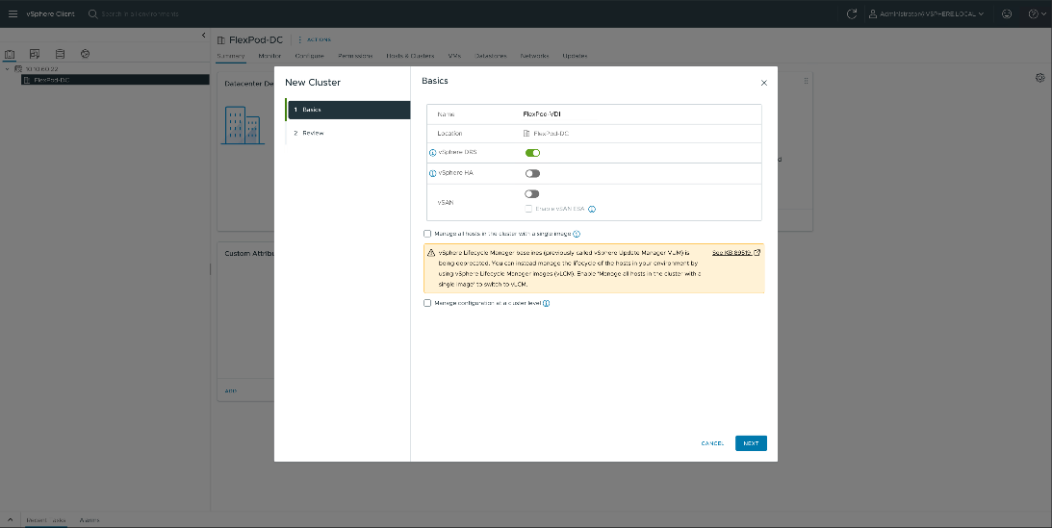Screen dimensions: 1052x528
Task: Click the Add link in Custom Attributes
Action: pos(231,390)
